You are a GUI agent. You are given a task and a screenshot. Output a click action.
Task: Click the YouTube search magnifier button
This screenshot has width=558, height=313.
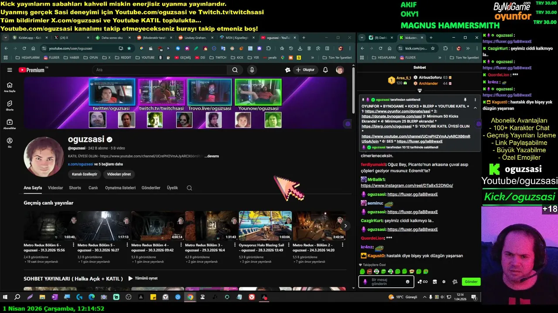pos(235,70)
